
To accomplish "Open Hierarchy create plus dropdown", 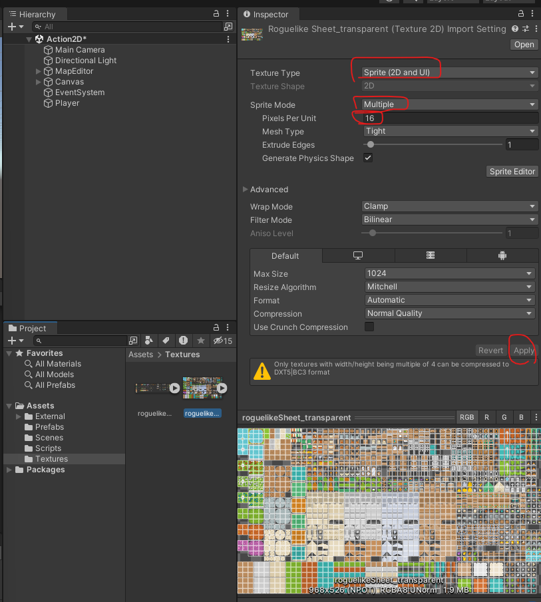I will (x=15, y=27).
